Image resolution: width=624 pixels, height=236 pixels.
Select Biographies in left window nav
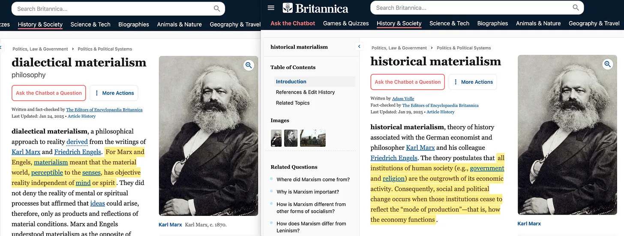(134, 24)
